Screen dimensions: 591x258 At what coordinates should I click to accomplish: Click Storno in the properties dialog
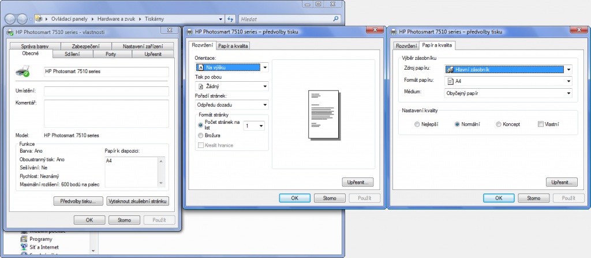pyautogui.click(x=124, y=220)
